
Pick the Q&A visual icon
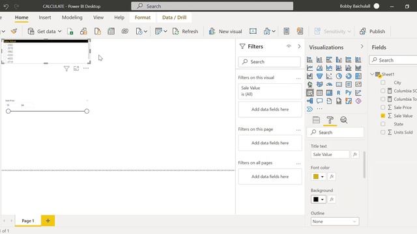click(319, 101)
